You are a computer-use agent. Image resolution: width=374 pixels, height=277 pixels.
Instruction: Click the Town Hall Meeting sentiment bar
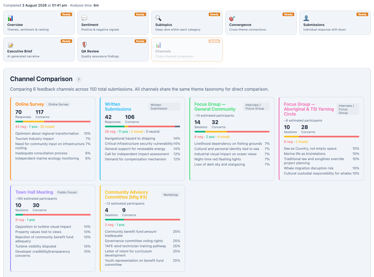[x=53, y=215]
